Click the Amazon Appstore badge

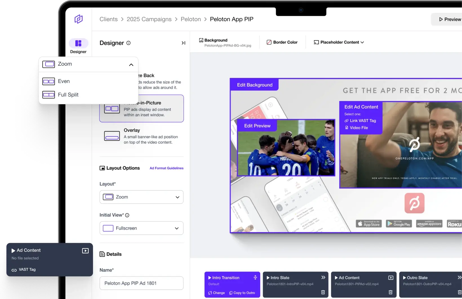(429, 224)
